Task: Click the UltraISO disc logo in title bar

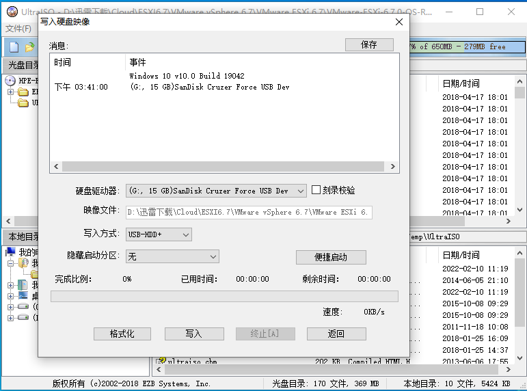Action: (12, 12)
